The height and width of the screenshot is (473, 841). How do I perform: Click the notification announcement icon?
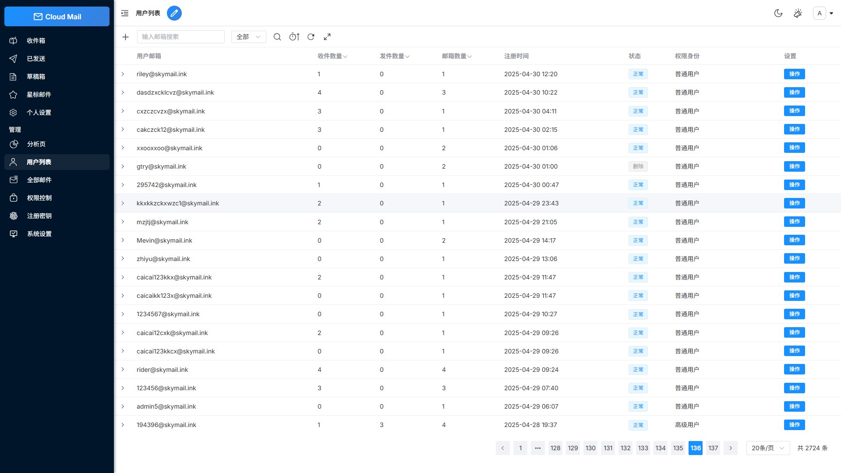pos(798,13)
